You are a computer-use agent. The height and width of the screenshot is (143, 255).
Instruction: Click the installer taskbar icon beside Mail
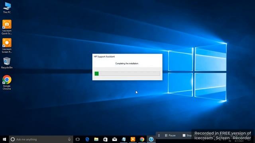click(x=124, y=139)
